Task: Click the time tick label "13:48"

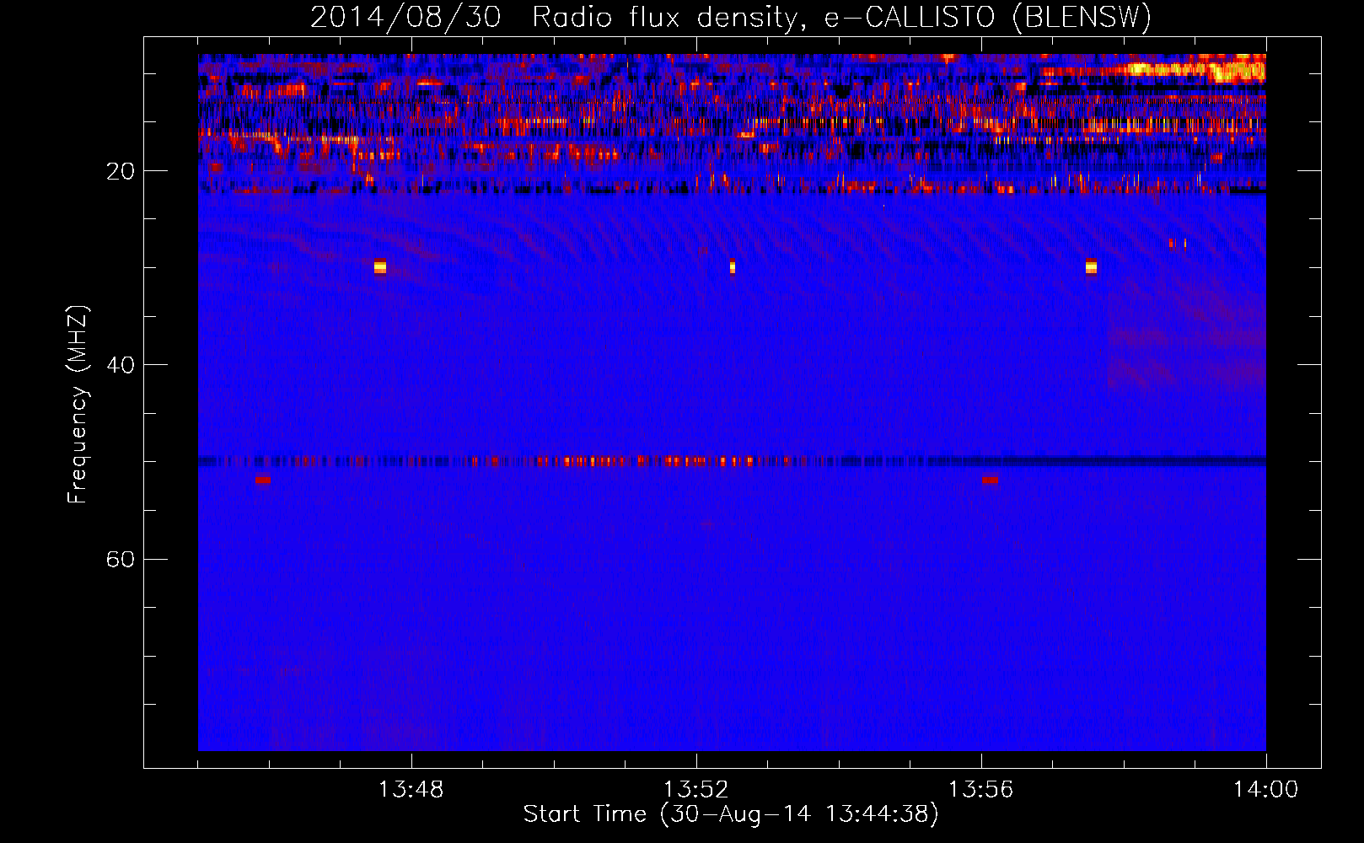Action: (x=411, y=790)
